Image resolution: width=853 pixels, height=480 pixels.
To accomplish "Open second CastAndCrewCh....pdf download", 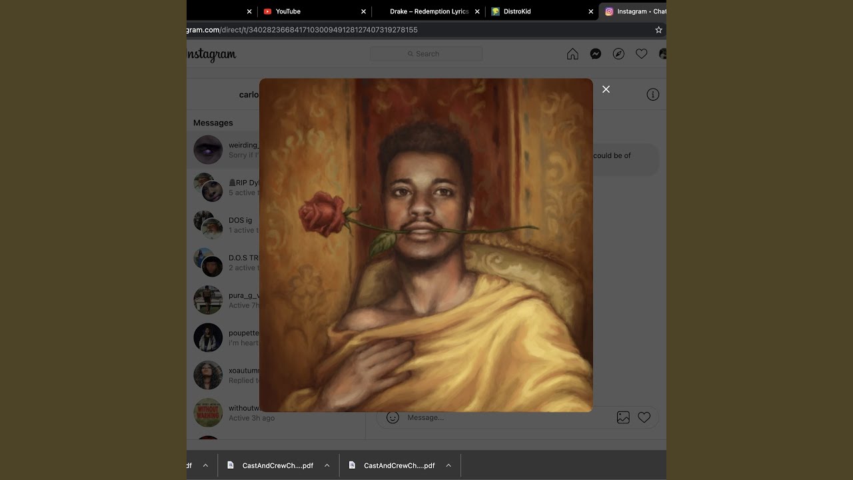I will (x=392, y=465).
